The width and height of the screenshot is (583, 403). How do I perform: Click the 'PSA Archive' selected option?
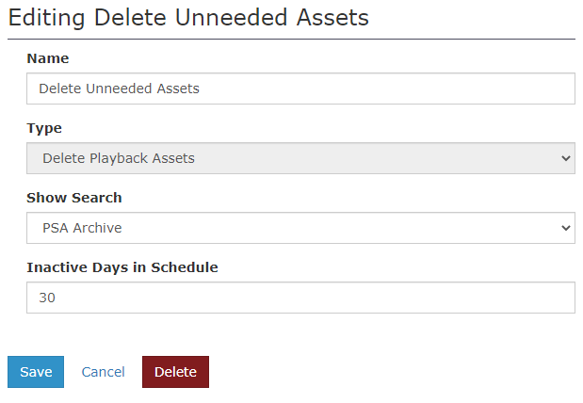point(82,228)
